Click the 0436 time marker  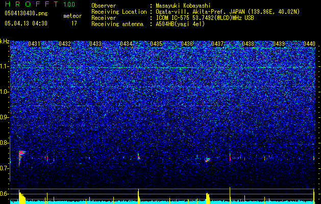point(187,44)
